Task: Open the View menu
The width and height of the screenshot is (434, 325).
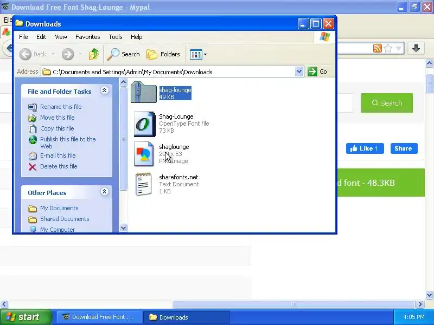Action: click(x=61, y=37)
